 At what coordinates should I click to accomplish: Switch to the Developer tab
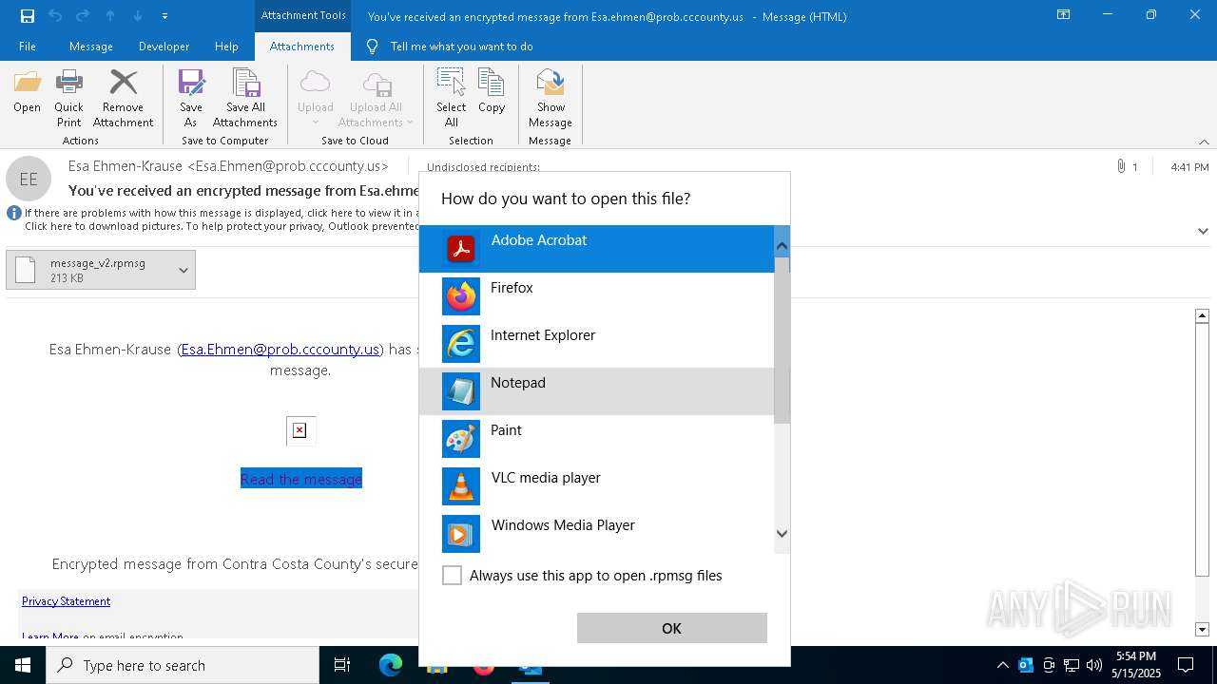tap(164, 47)
